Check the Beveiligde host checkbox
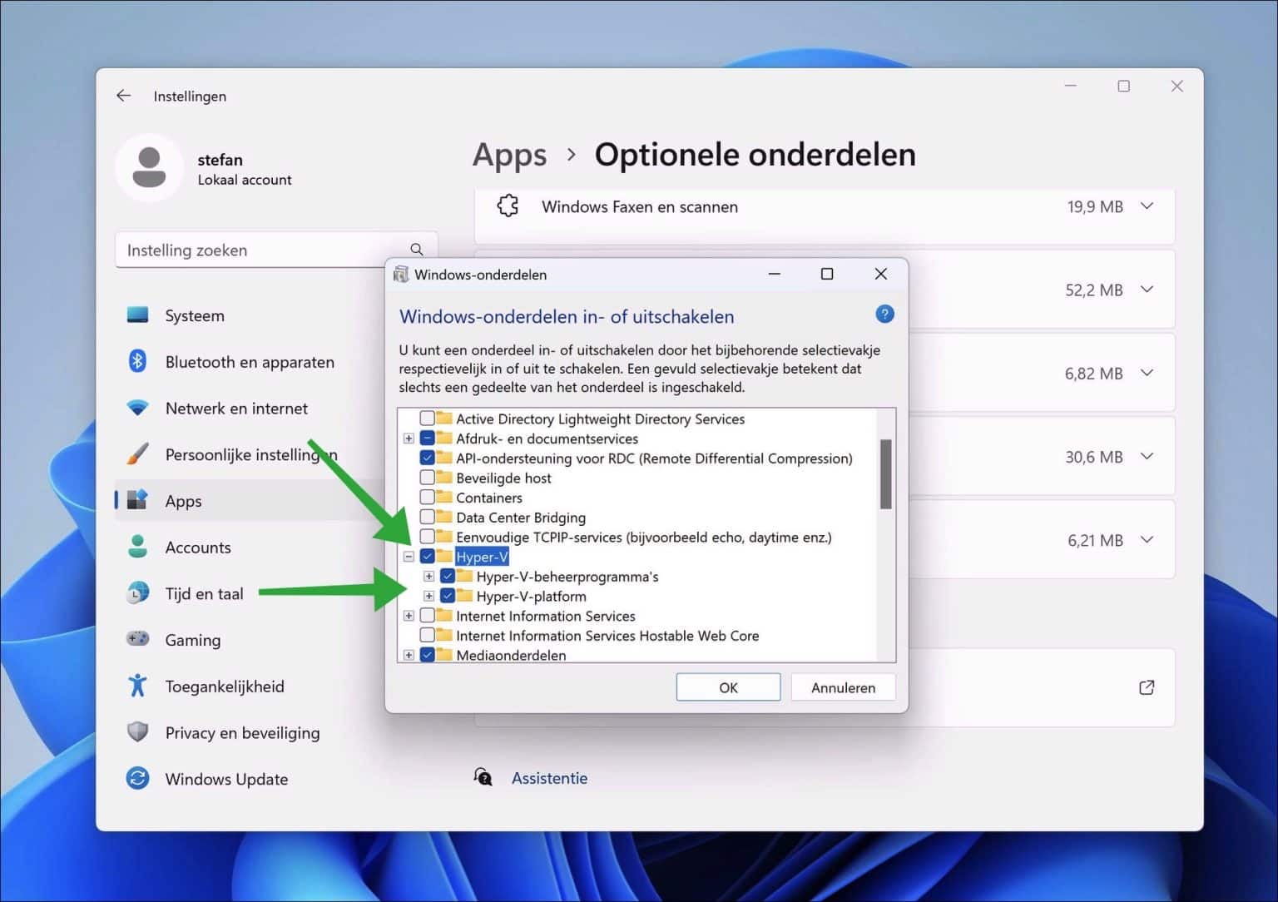The width and height of the screenshot is (1278, 902). (428, 478)
